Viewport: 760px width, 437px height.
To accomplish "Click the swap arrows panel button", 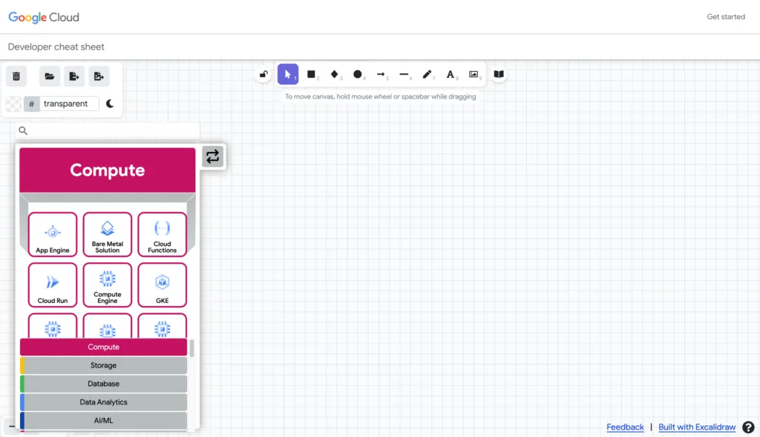I will click(x=213, y=157).
